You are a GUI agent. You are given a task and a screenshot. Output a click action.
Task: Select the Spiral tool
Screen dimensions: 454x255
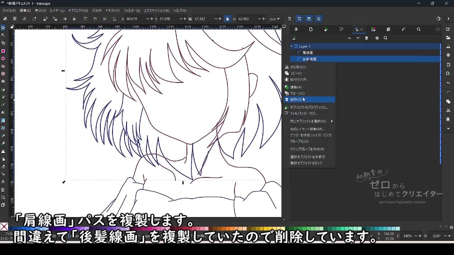pyautogui.click(x=3, y=81)
